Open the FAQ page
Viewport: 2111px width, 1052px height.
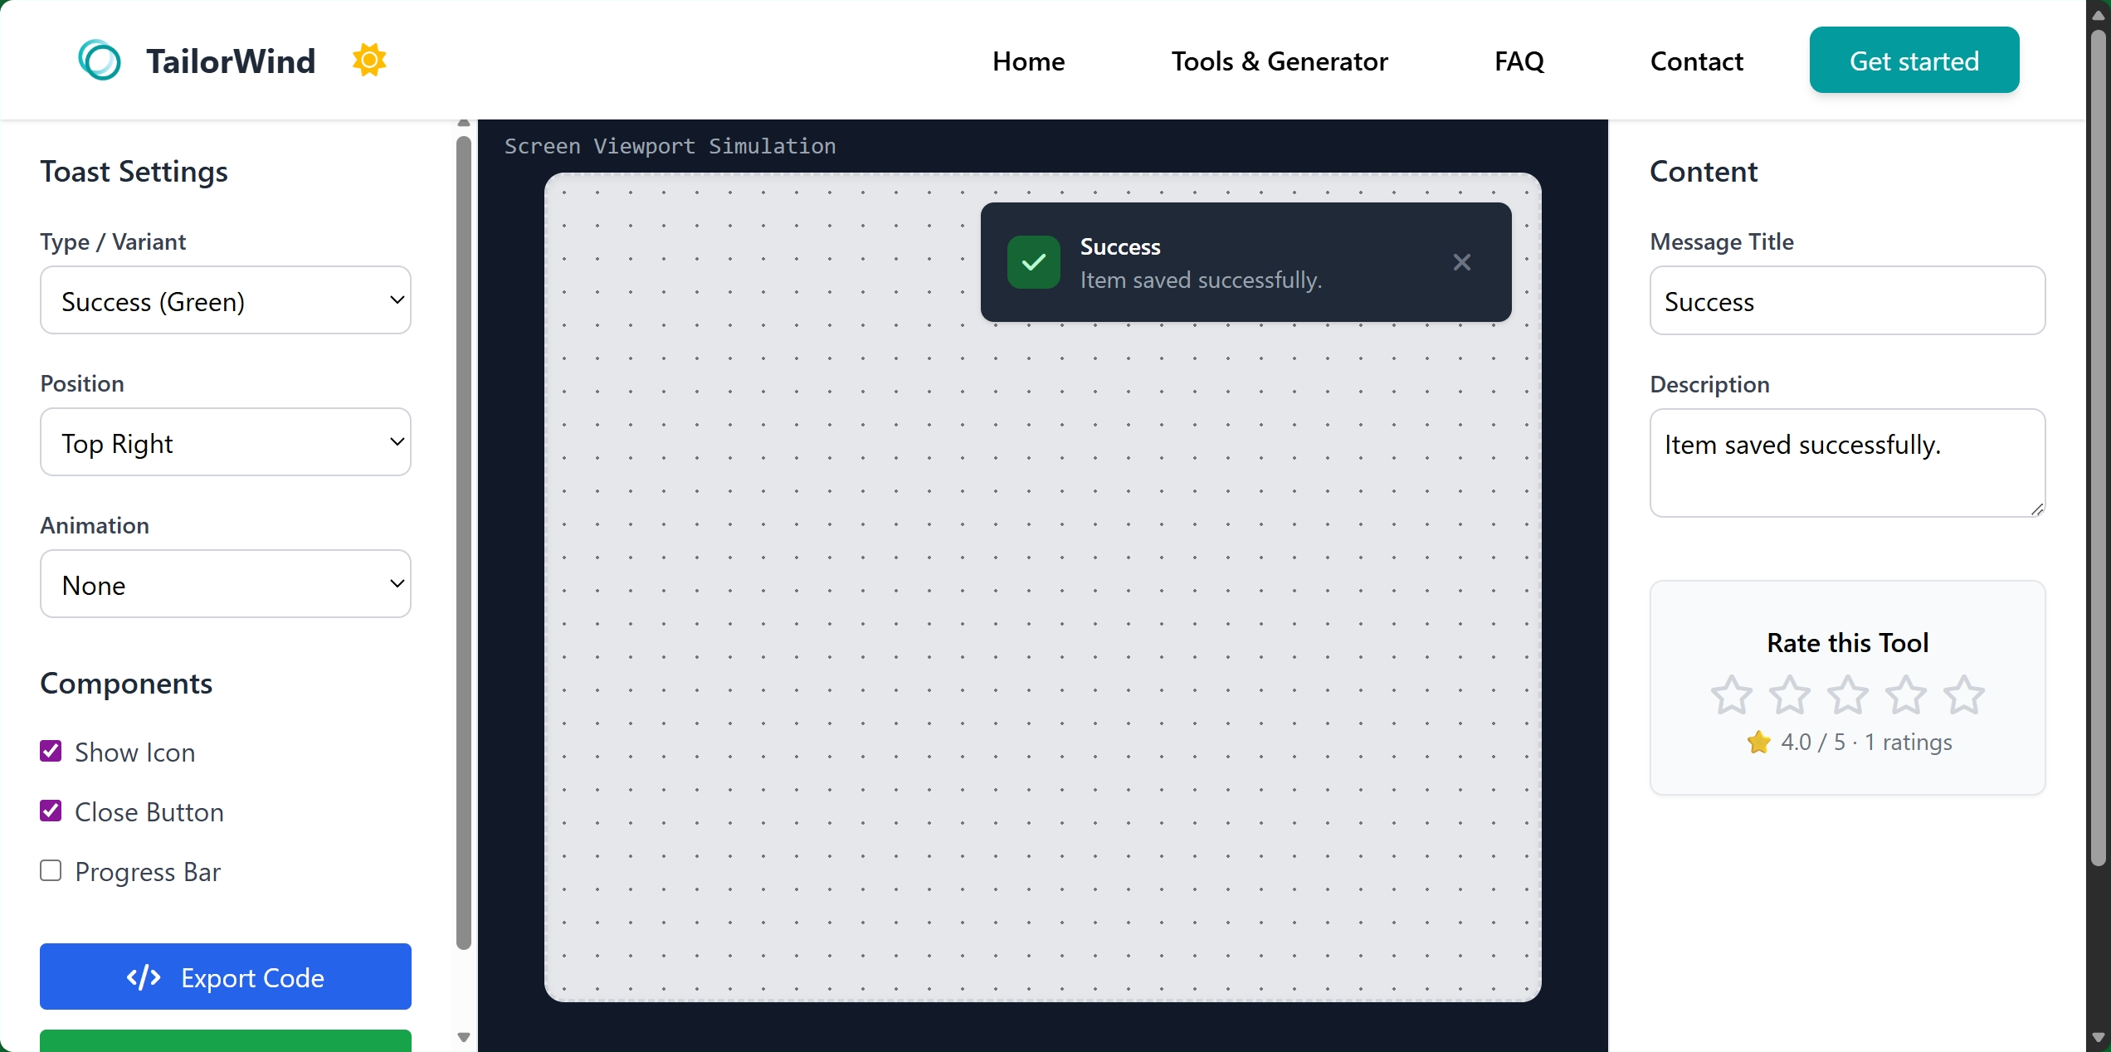[x=1519, y=60]
